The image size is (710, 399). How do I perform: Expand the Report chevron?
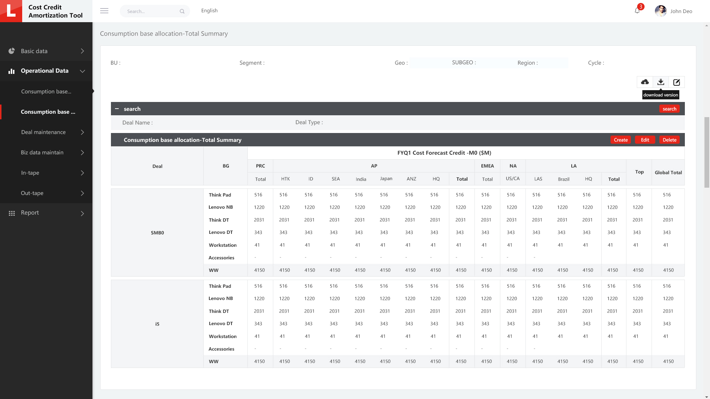click(82, 213)
